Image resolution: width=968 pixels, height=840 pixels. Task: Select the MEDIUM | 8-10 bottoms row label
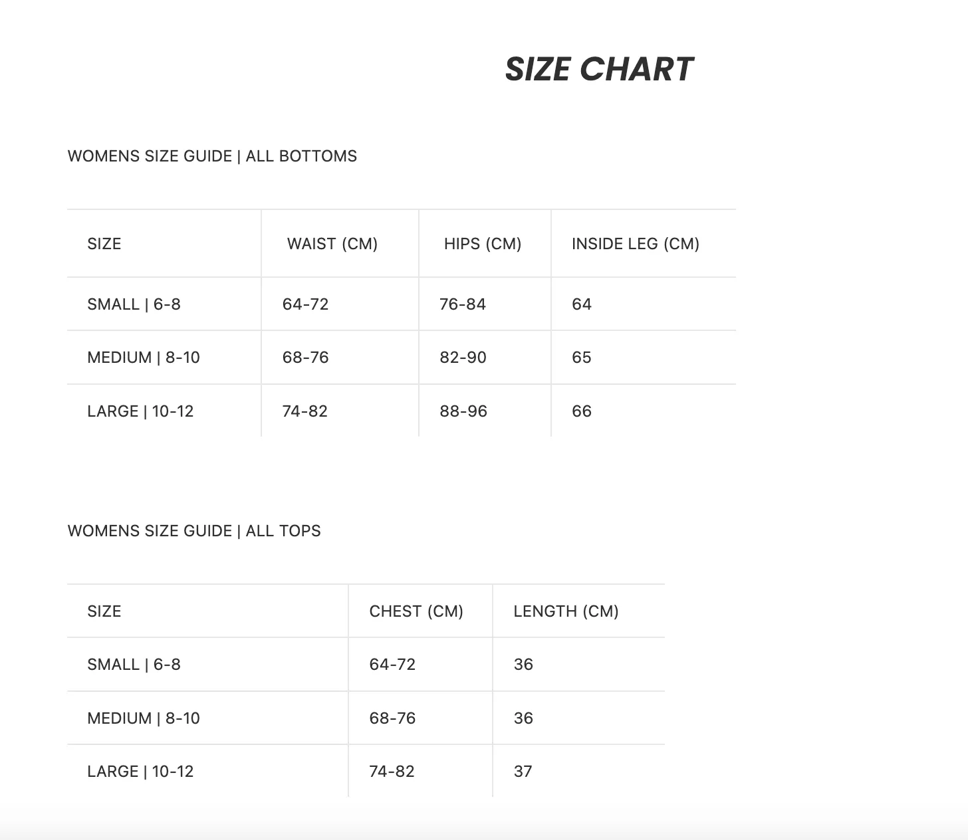pyautogui.click(x=144, y=358)
